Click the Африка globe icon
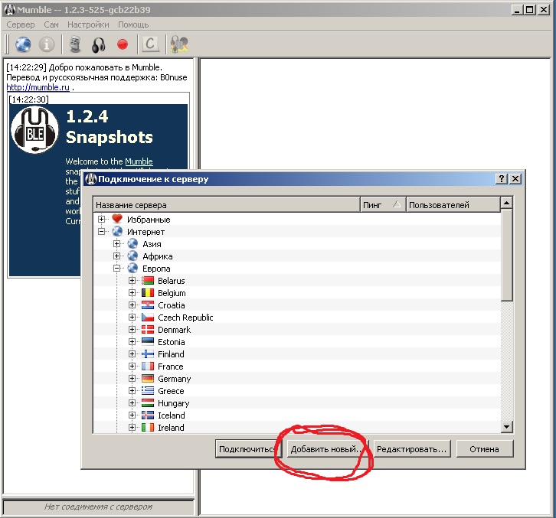The height and width of the screenshot is (518, 556). pos(132,256)
